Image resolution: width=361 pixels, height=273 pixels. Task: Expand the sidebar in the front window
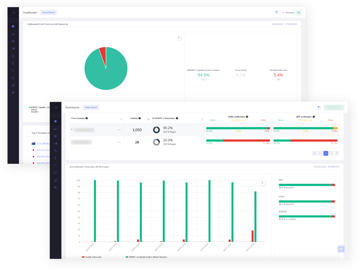click(56, 107)
